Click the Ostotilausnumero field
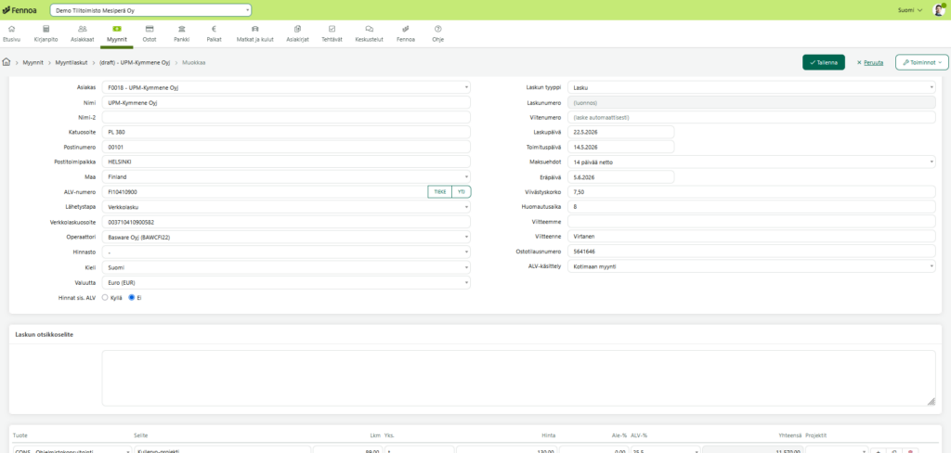 (x=751, y=251)
